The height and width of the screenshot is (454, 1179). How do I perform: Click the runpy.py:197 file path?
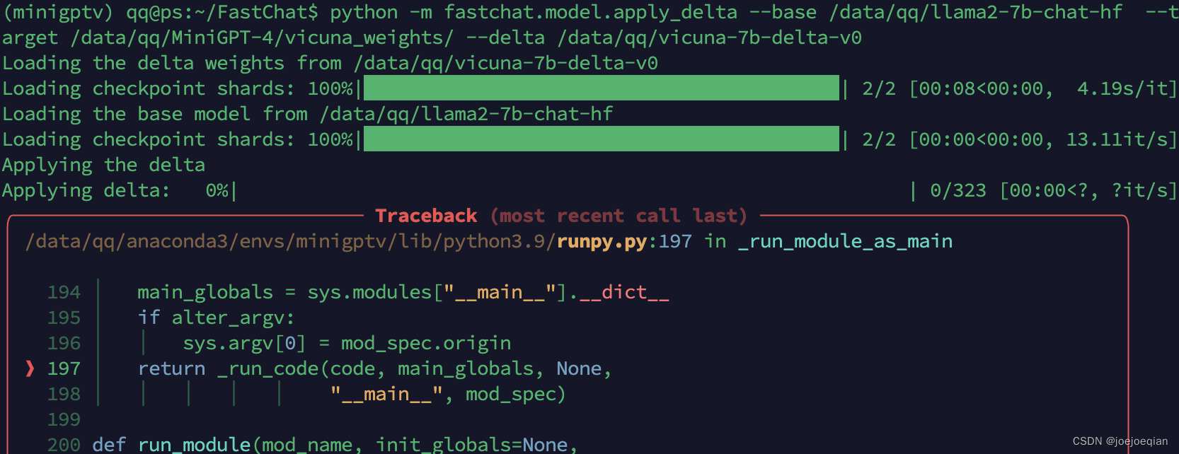click(x=359, y=242)
